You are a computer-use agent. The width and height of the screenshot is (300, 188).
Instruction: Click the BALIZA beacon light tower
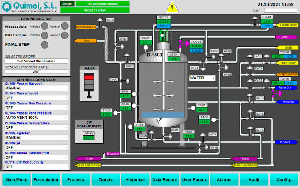coord(89,85)
